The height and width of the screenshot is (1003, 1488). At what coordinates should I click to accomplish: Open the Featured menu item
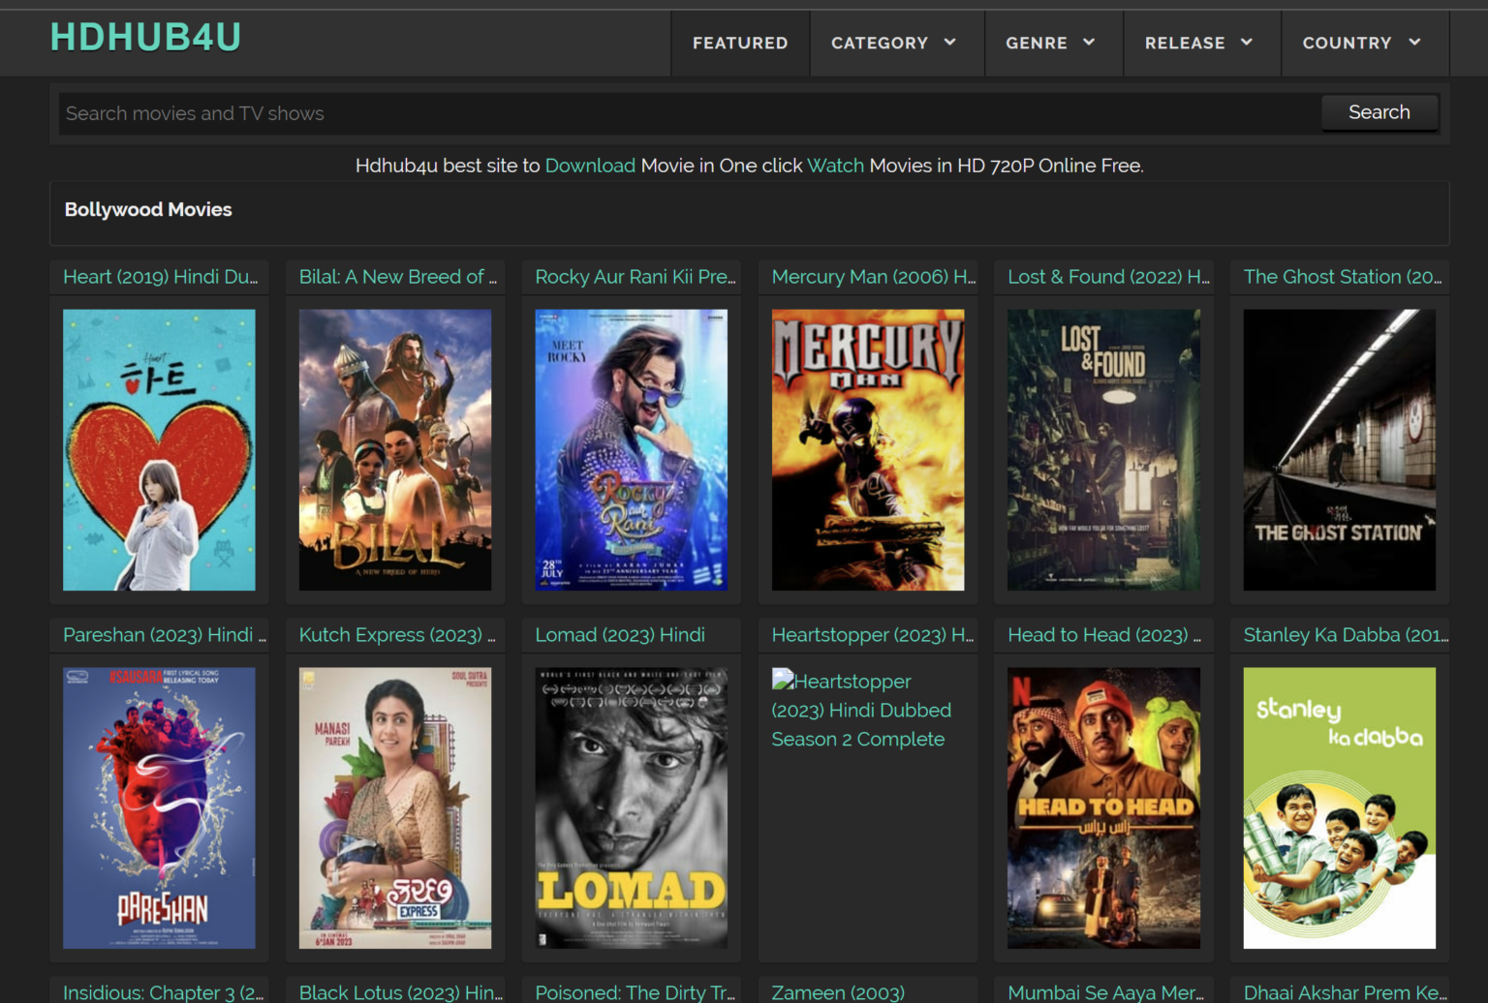pos(739,43)
